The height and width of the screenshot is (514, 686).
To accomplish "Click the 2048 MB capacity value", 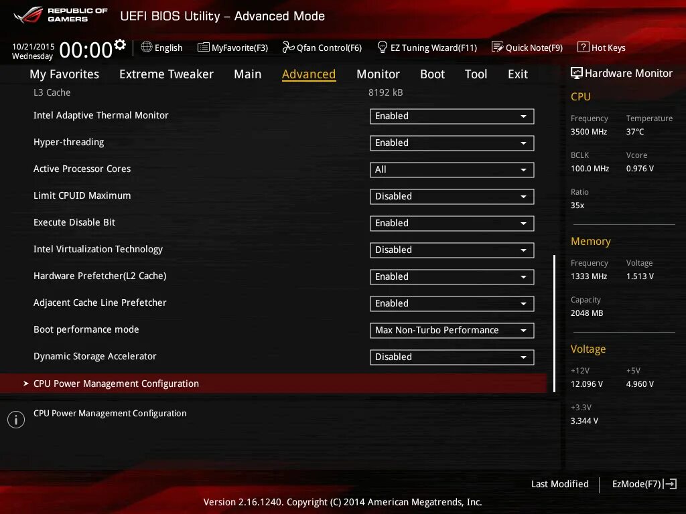I will tap(587, 313).
